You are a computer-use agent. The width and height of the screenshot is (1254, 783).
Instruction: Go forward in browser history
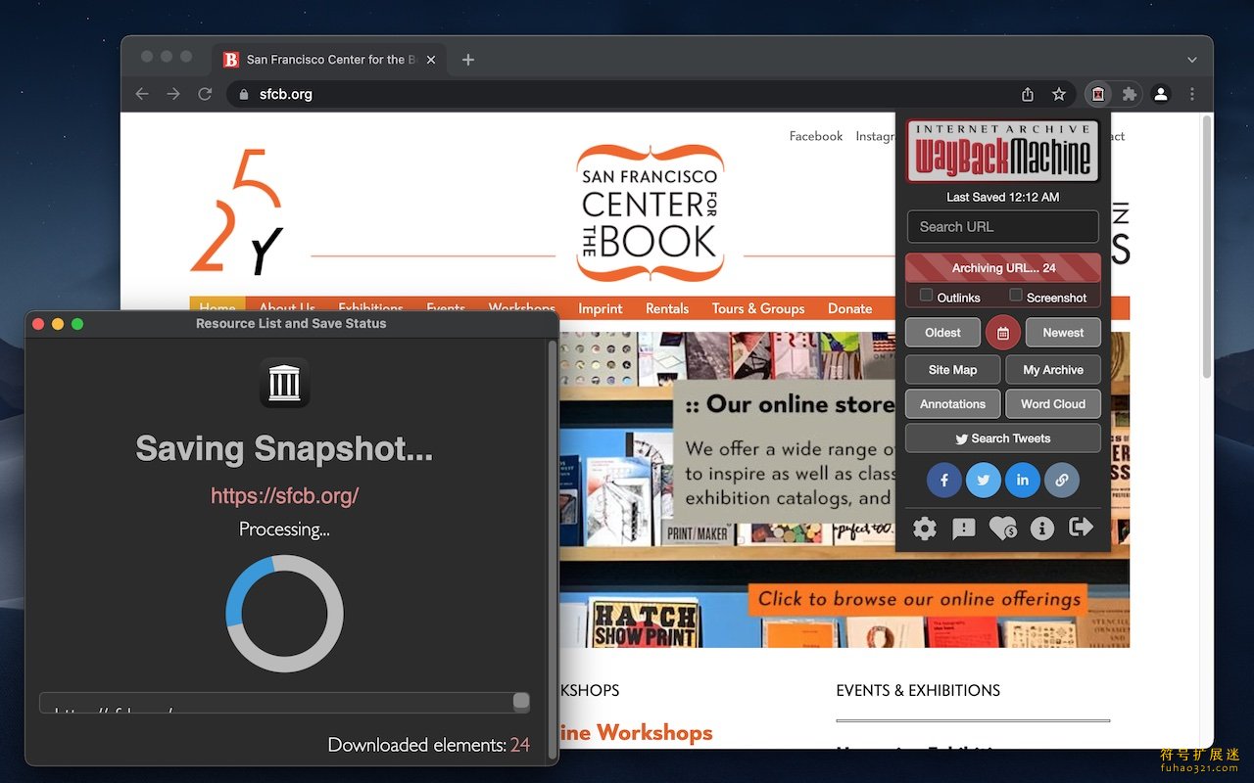click(173, 94)
